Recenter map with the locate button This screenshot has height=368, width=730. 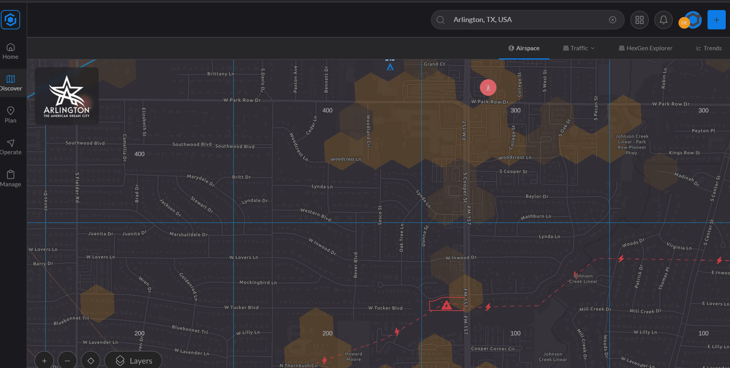pyautogui.click(x=91, y=361)
